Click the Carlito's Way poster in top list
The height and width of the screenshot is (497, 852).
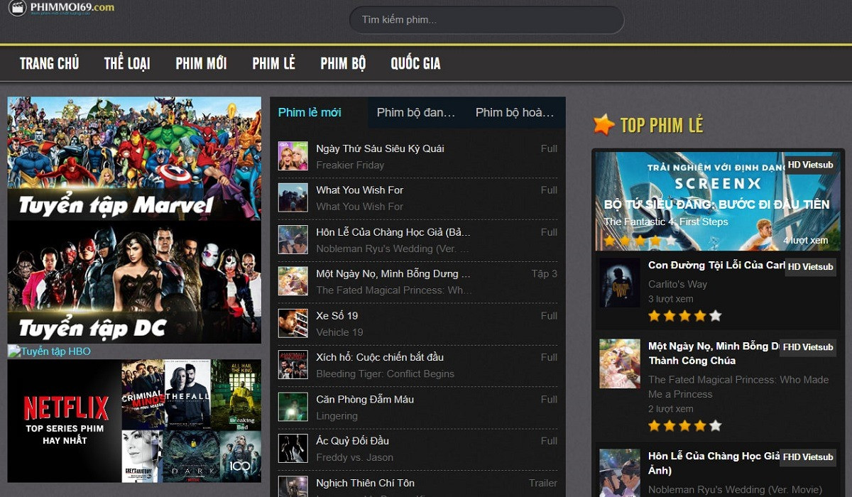click(x=619, y=283)
